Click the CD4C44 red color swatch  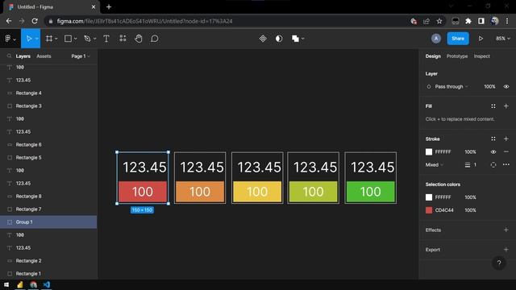(x=429, y=210)
